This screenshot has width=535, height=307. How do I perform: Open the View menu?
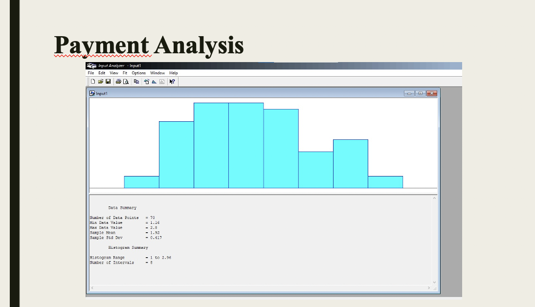click(x=113, y=73)
